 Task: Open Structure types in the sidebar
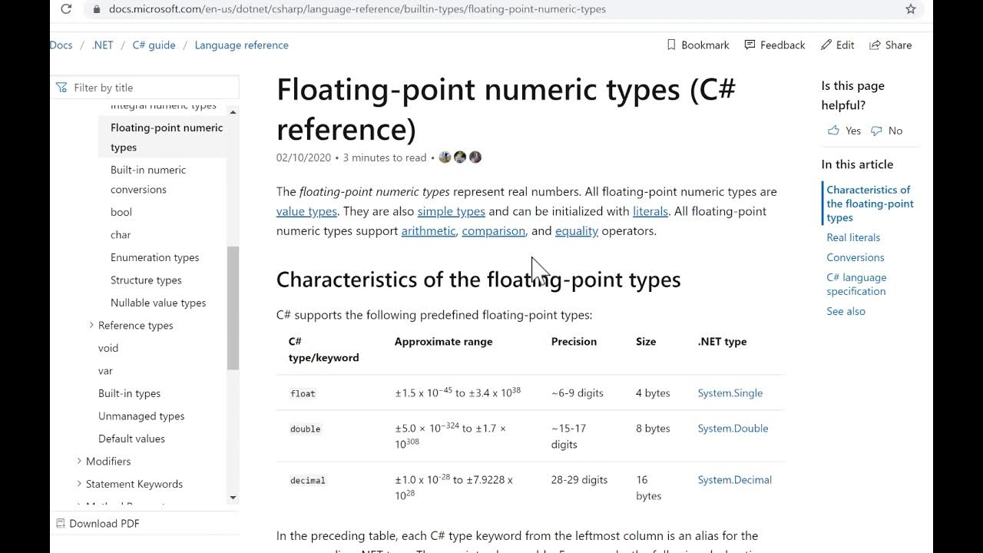pyautogui.click(x=146, y=280)
